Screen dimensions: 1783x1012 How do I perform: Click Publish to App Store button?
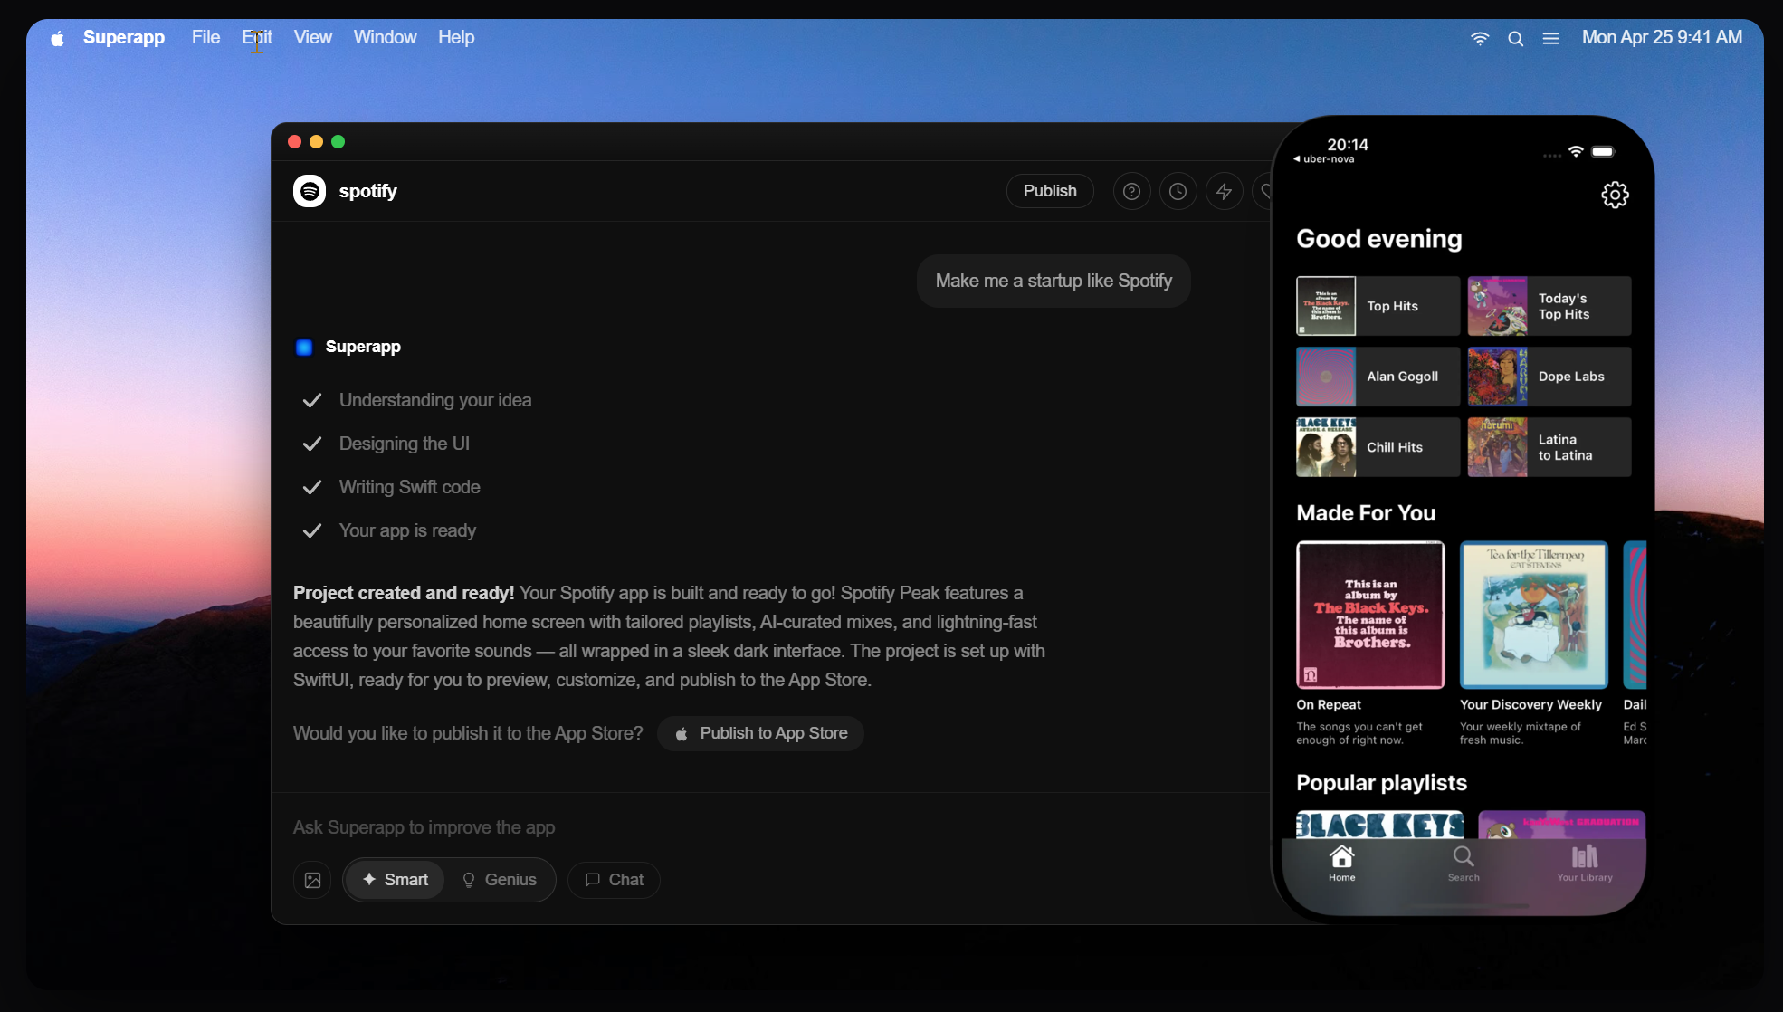(760, 733)
